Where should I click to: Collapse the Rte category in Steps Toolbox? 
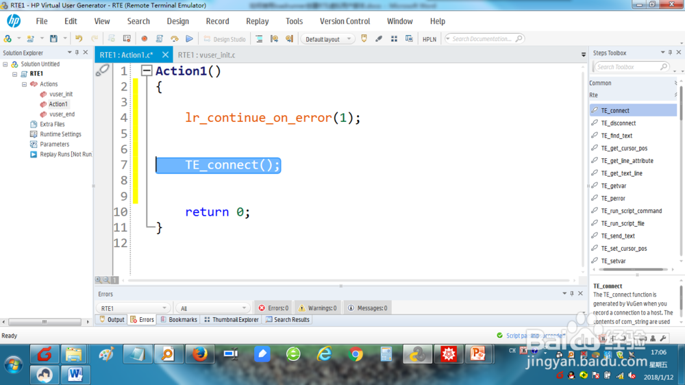(x=632, y=95)
